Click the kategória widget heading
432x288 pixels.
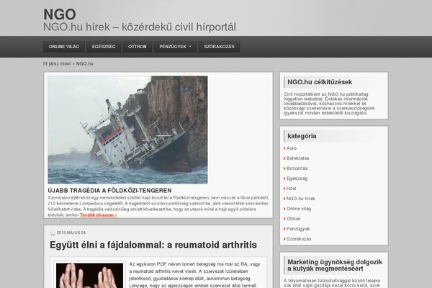(x=302, y=136)
